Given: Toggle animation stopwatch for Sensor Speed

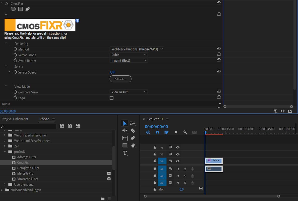Looking at the screenshot, I should 15,72.
